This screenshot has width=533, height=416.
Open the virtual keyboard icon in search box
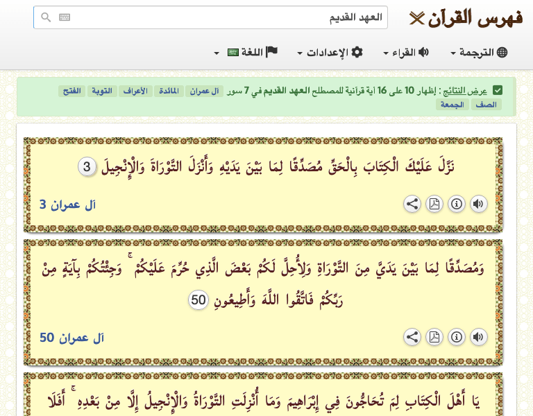tap(65, 18)
